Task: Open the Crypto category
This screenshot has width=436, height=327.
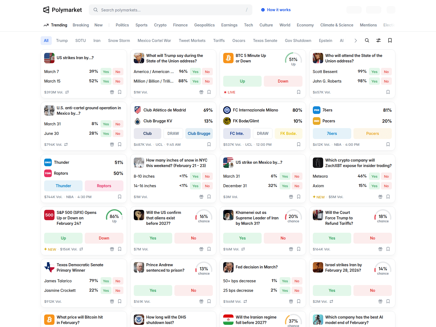Action: point(160,25)
